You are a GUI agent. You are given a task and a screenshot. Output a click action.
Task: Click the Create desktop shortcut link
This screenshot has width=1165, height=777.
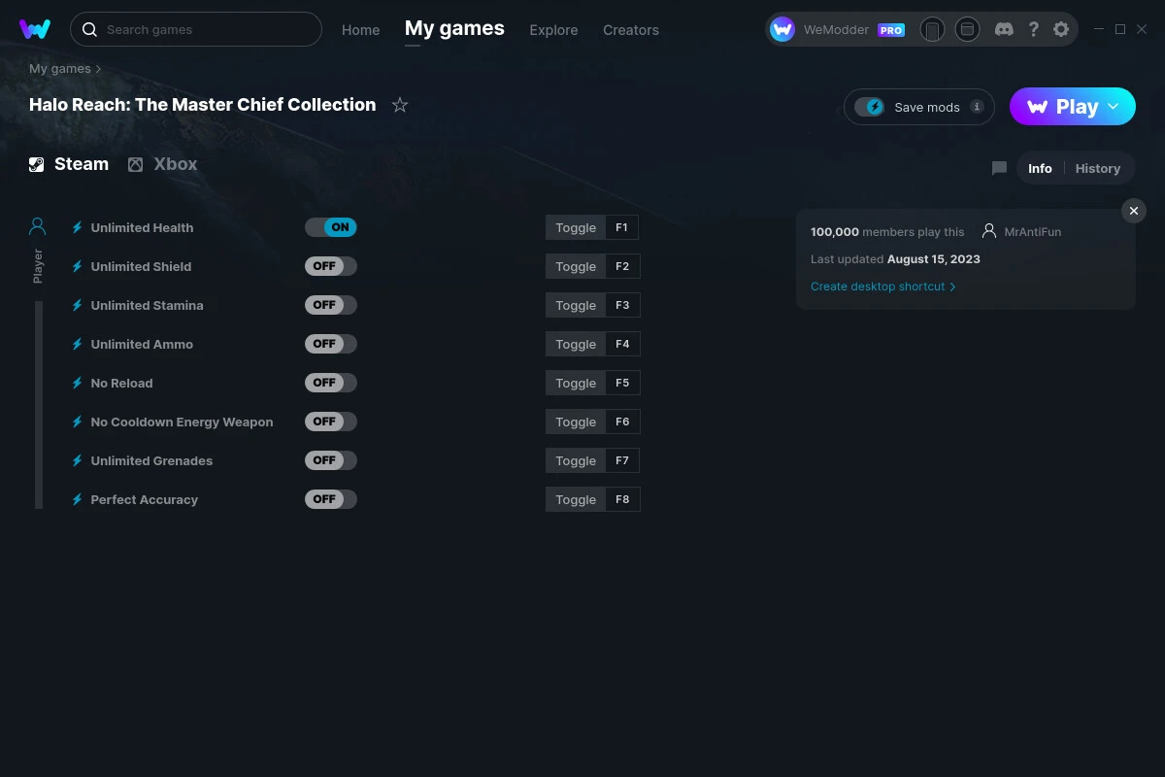879,287
